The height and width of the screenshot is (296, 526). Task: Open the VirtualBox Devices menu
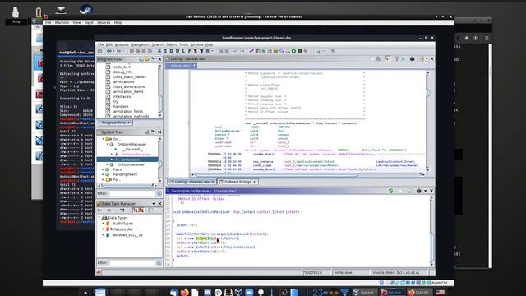coord(104,23)
